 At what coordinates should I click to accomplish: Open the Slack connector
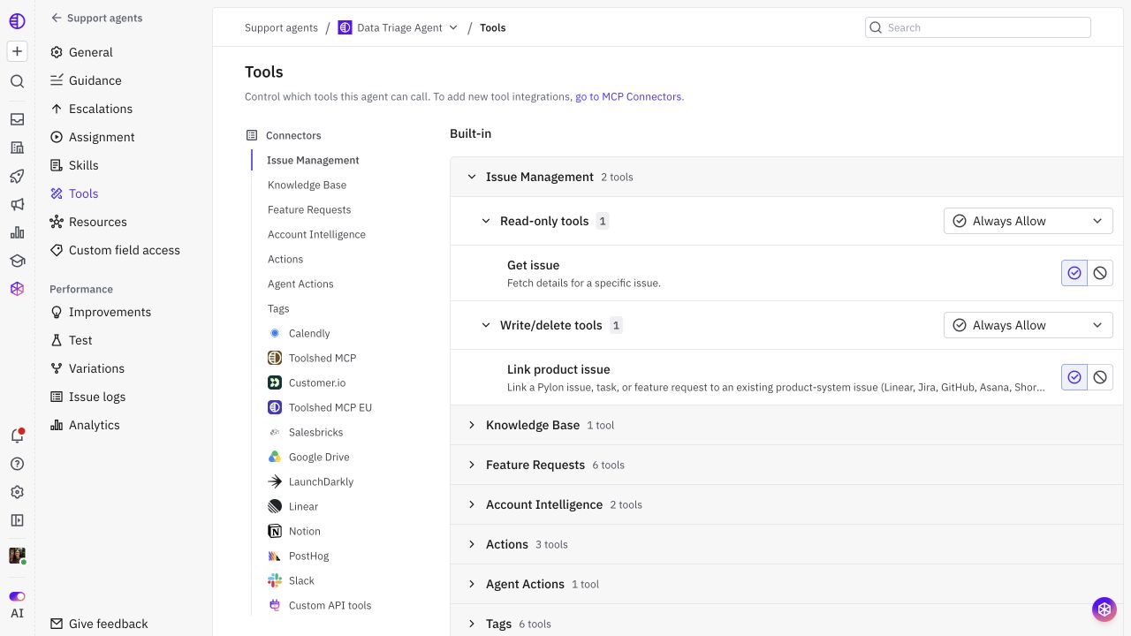coord(301,580)
